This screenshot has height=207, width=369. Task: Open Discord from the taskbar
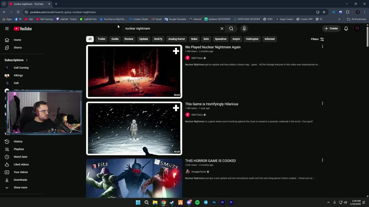[x=189, y=202]
